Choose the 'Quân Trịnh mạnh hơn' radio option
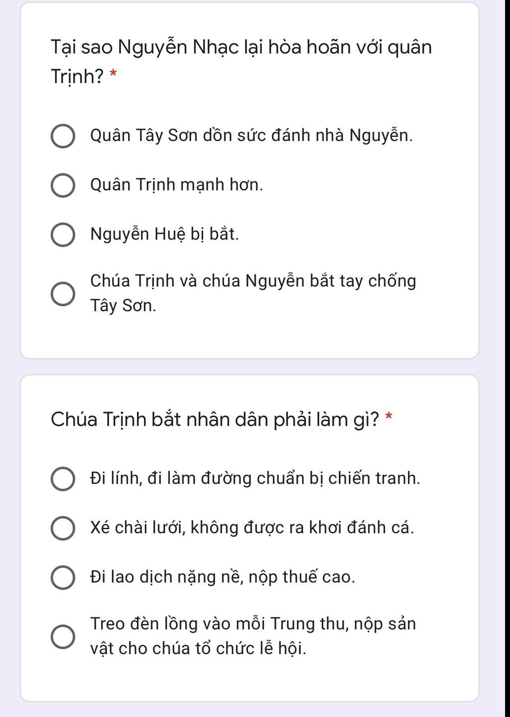The width and height of the screenshot is (510, 717). (63, 186)
